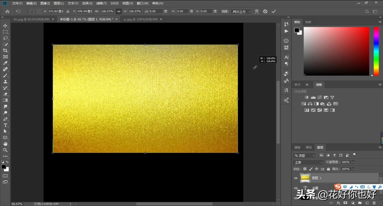The image size is (383, 206).
Task: Open the 两次立方 interpolation dropdown
Action: pyautogui.click(x=241, y=12)
